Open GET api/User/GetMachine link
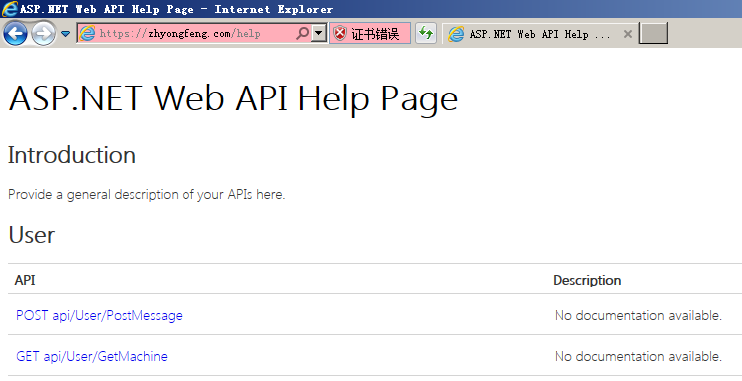This screenshot has height=381, width=742. (x=92, y=356)
